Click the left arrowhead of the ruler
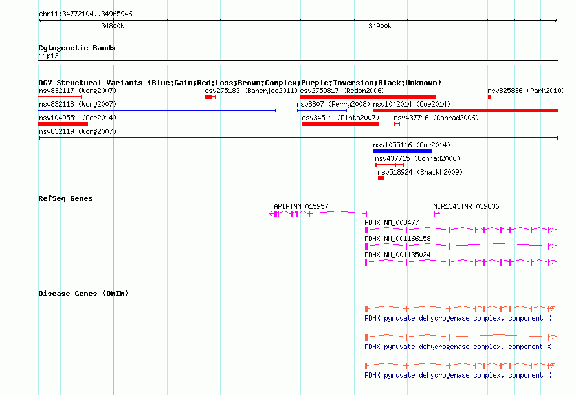Screen dimensions: 576x395 (40, 21)
